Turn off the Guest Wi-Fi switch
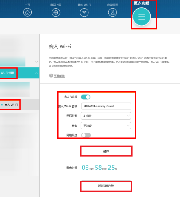The image size is (180, 203). (x=86, y=97)
